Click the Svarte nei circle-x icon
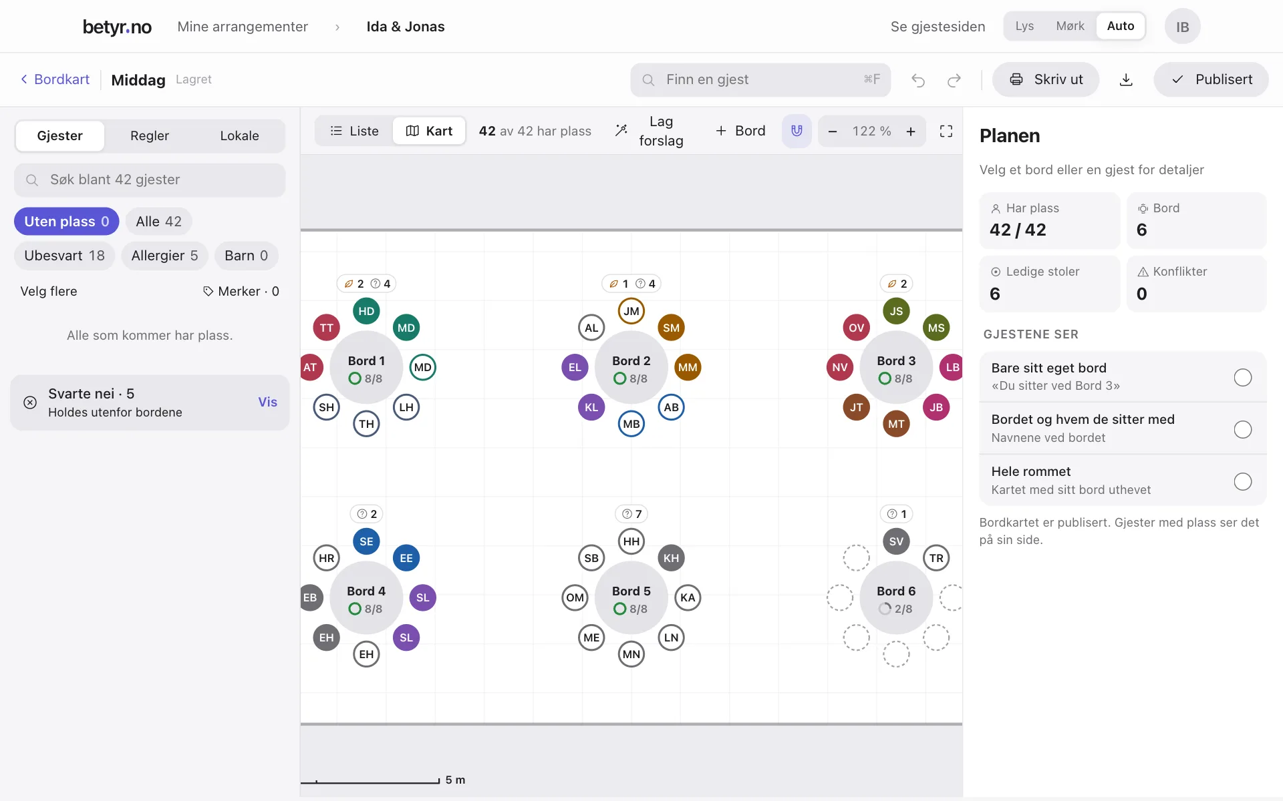The width and height of the screenshot is (1283, 801). 30,403
